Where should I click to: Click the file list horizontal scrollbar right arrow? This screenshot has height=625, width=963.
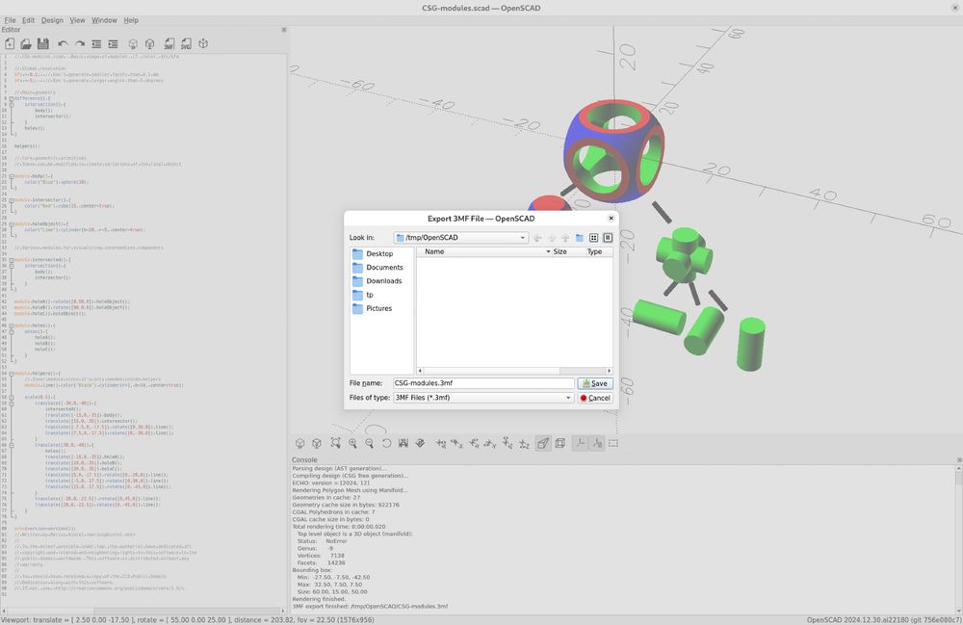tap(610, 371)
